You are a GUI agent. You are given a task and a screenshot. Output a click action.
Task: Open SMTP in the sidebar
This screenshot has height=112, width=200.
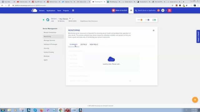[46, 60]
